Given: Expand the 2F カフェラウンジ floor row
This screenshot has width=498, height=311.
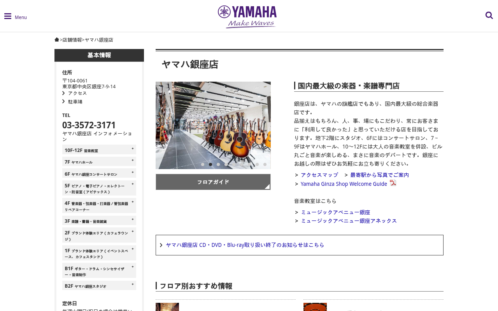Looking at the screenshot, I should pyautogui.click(x=99, y=235).
